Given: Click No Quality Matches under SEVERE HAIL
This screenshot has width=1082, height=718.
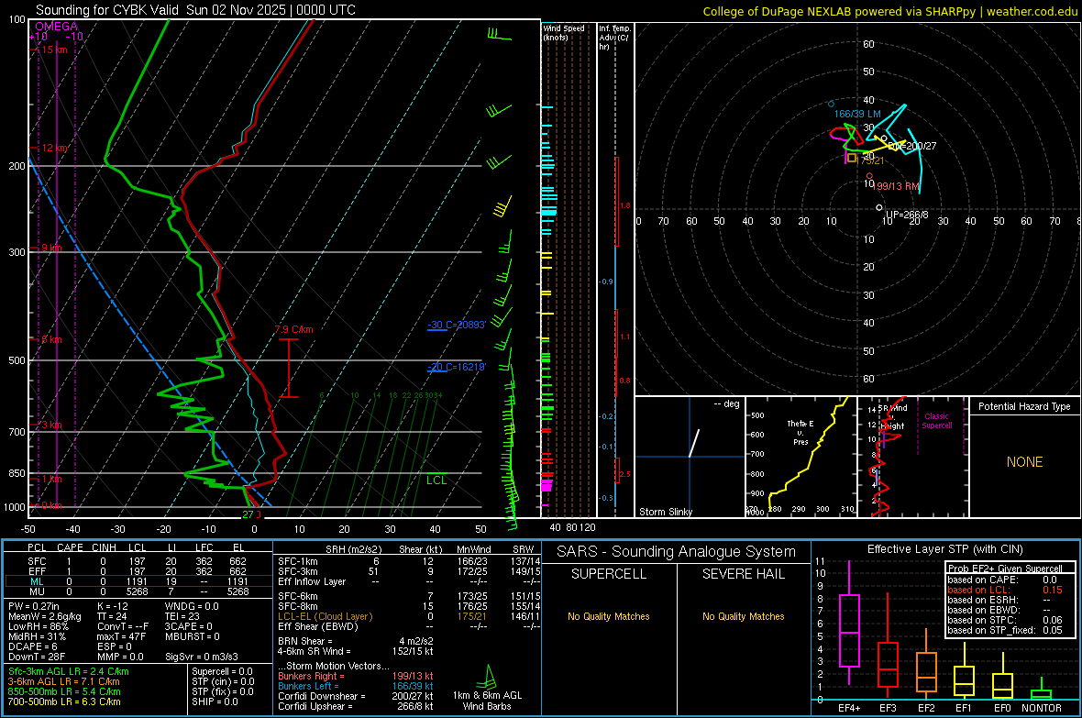Looking at the screenshot, I should pyautogui.click(x=743, y=616).
